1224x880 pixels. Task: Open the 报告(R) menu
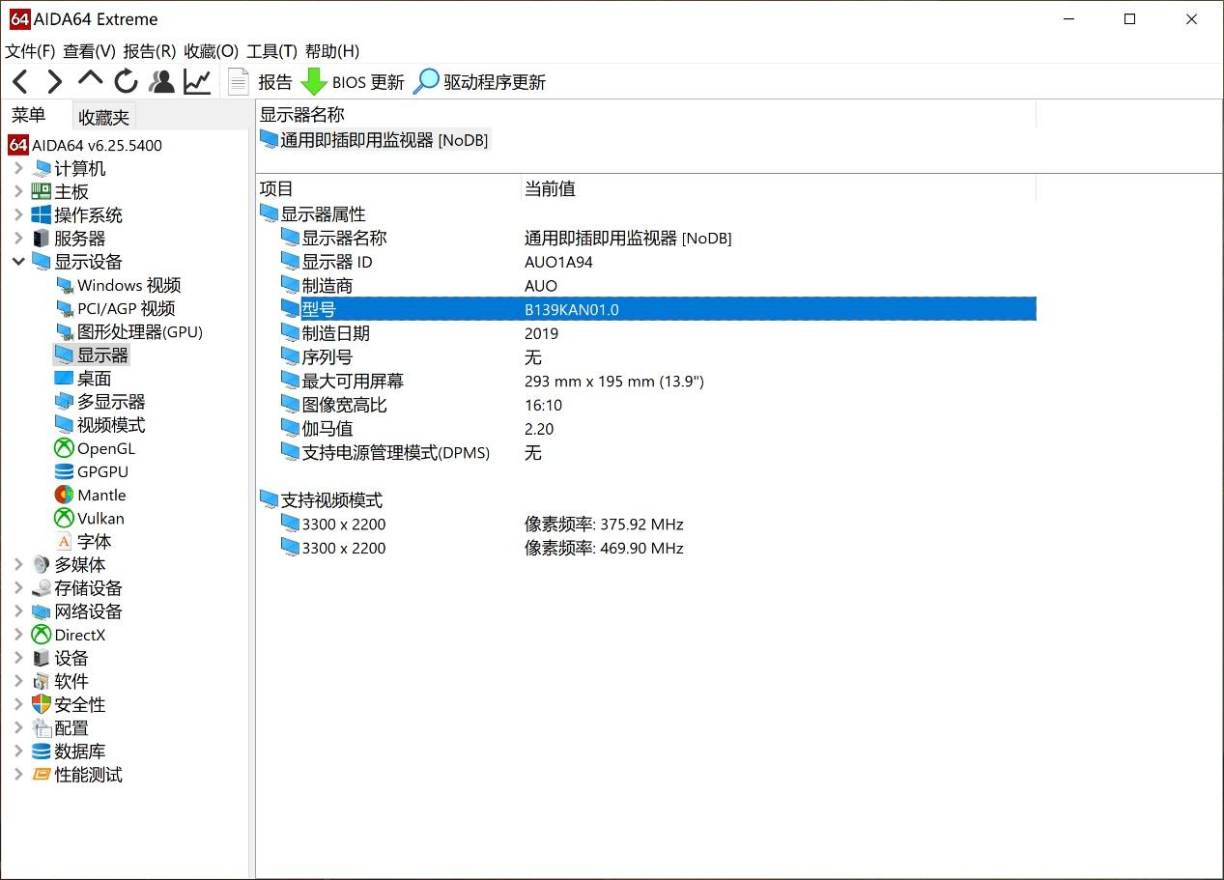point(150,51)
